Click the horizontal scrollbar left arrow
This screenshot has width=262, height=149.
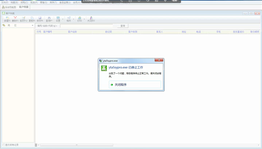coord(39,145)
